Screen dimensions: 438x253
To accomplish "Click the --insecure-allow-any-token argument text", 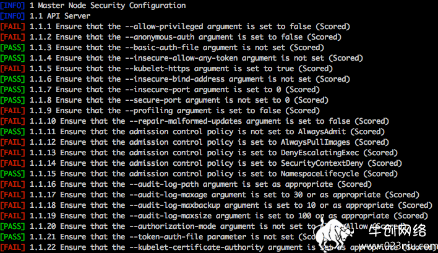I will pos(181,58).
